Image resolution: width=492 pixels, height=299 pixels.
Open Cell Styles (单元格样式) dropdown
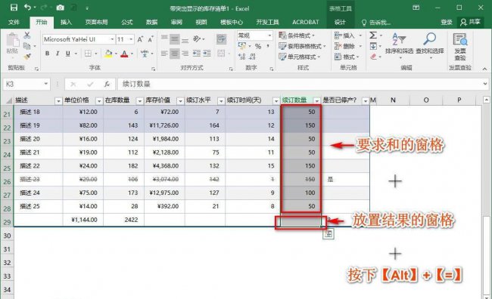[299, 57]
